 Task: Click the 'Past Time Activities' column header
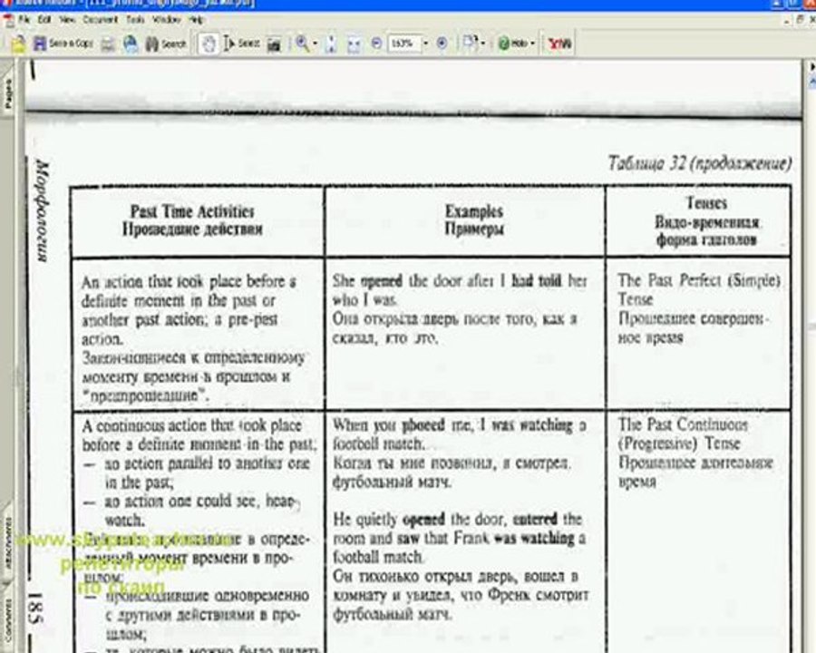pos(192,211)
